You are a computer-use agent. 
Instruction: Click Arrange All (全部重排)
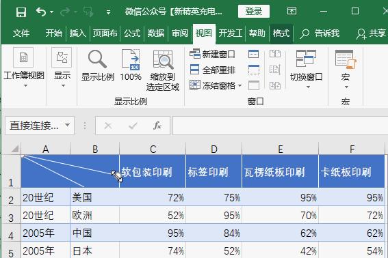point(212,70)
